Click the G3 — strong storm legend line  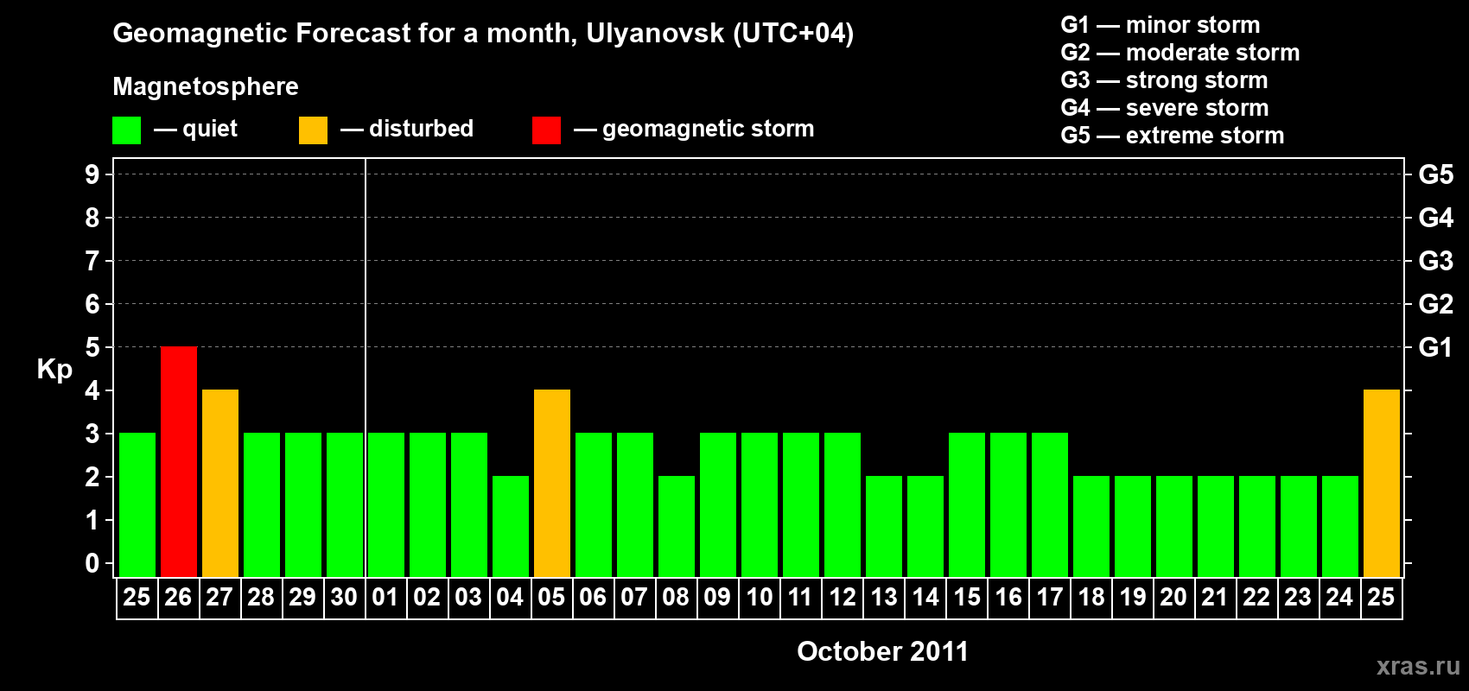point(1164,79)
